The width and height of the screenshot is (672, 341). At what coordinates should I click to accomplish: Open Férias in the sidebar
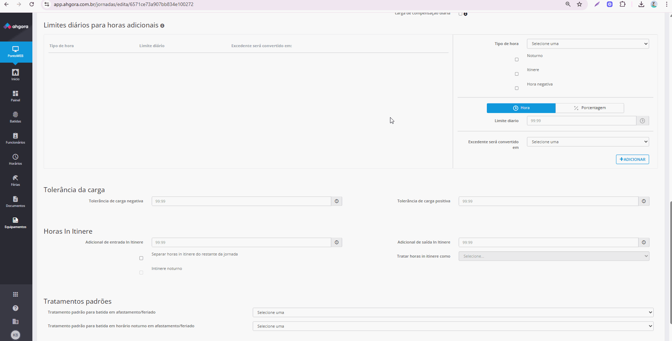click(15, 180)
